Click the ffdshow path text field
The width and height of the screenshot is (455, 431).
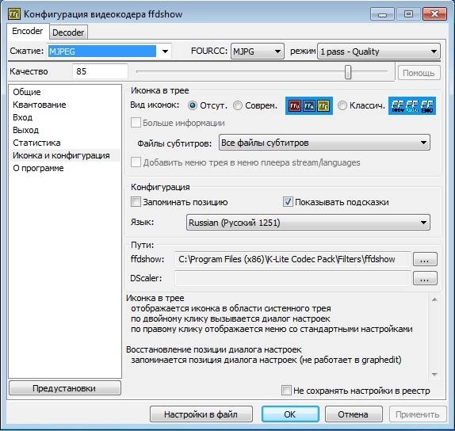pyautogui.click(x=292, y=259)
